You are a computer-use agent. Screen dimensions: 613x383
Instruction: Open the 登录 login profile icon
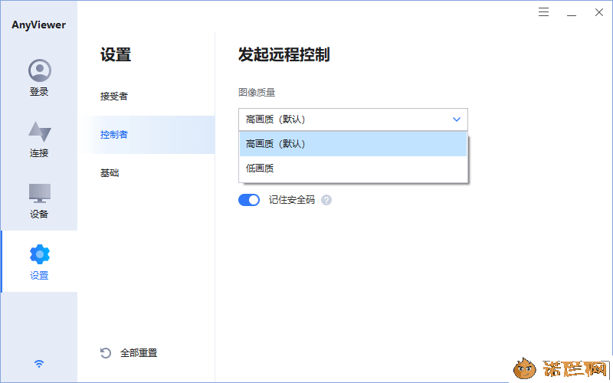coord(40,70)
